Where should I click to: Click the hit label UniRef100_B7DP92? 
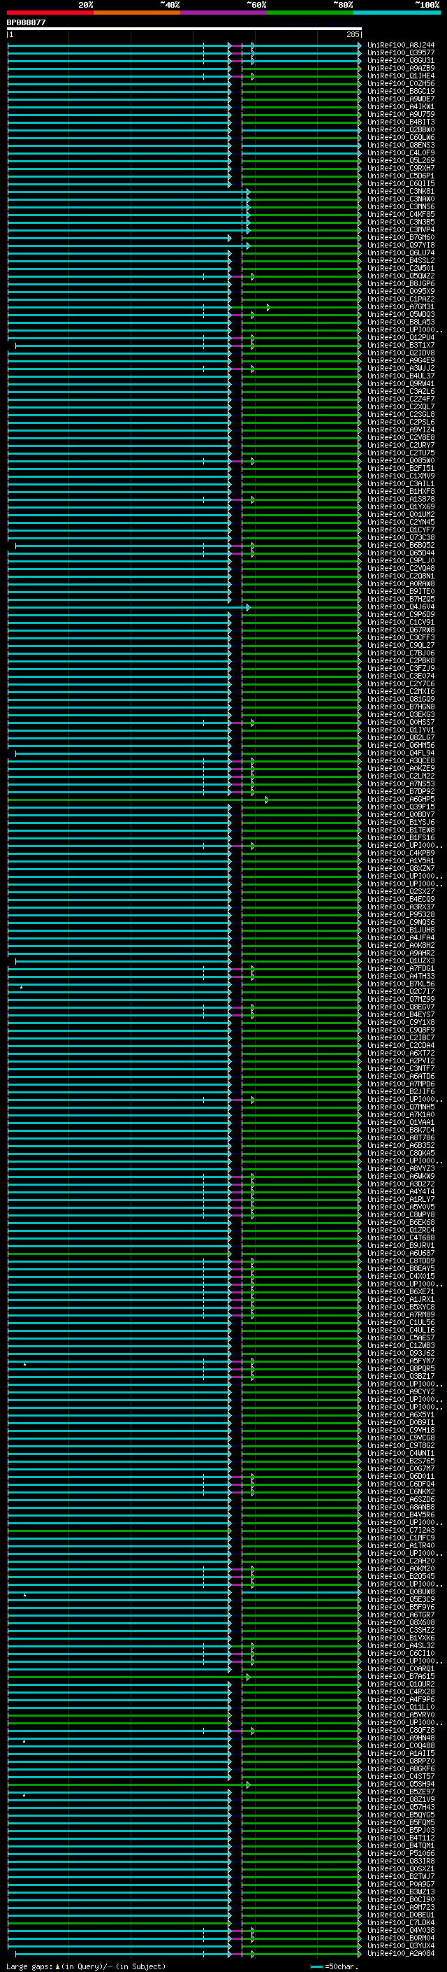tap(401, 792)
